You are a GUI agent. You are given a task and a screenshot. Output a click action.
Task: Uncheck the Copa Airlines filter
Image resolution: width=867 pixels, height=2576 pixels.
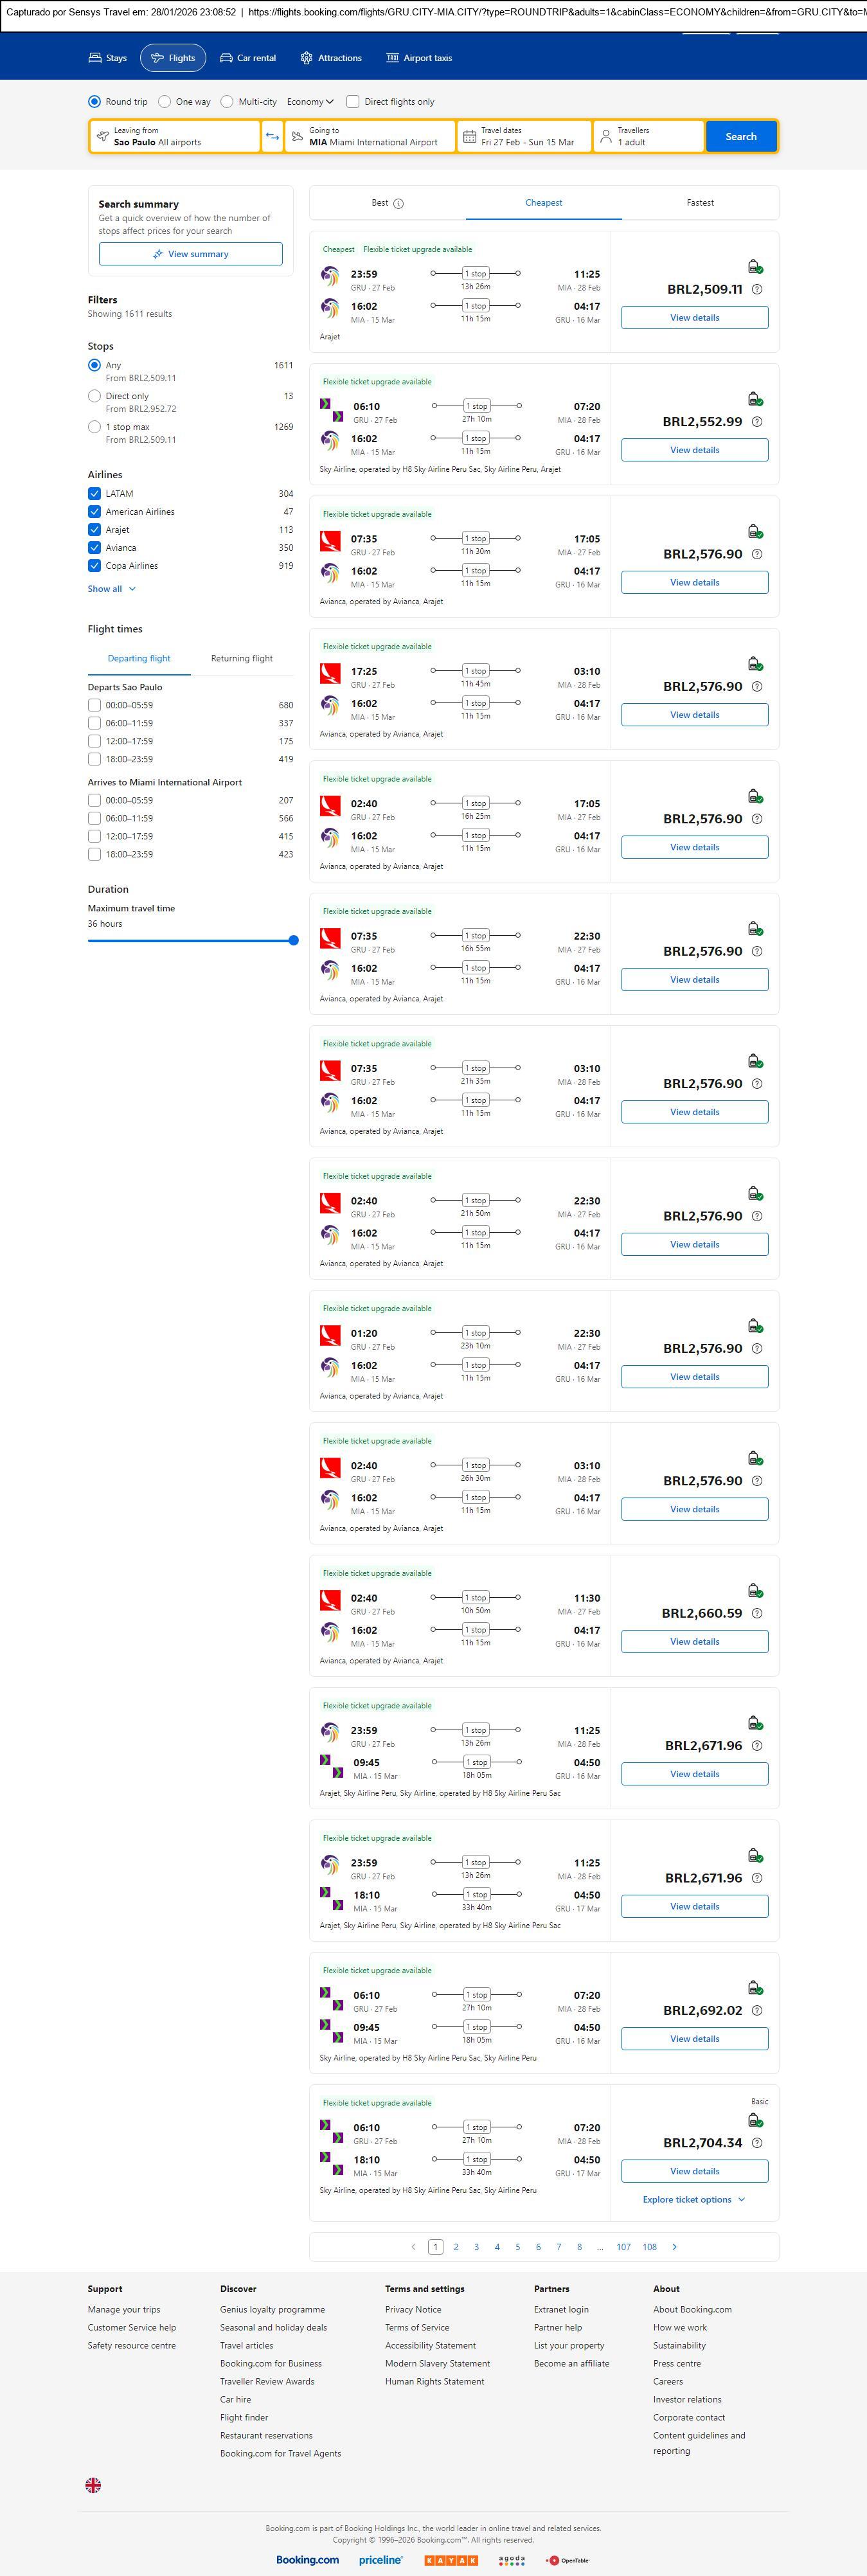(x=94, y=566)
